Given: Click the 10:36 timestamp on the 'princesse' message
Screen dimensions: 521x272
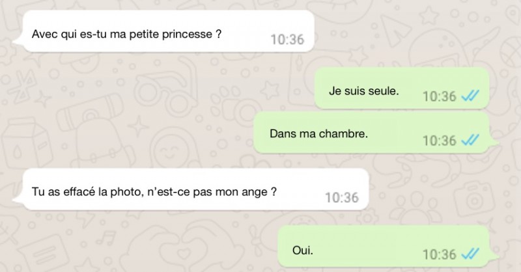Looking at the screenshot, I should click(x=287, y=40).
